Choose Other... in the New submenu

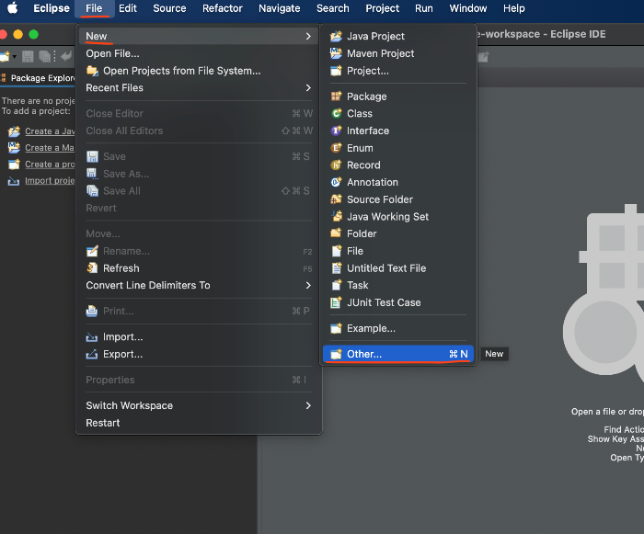pyautogui.click(x=398, y=354)
